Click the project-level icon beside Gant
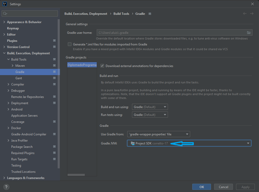Viewport: 259px width, 192px height. (54, 78)
